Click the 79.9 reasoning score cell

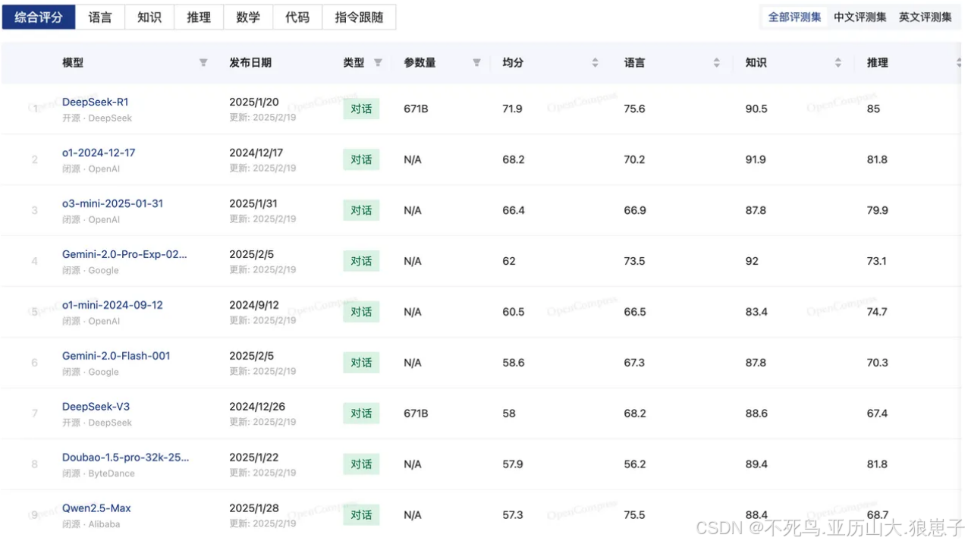coord(878,211)
